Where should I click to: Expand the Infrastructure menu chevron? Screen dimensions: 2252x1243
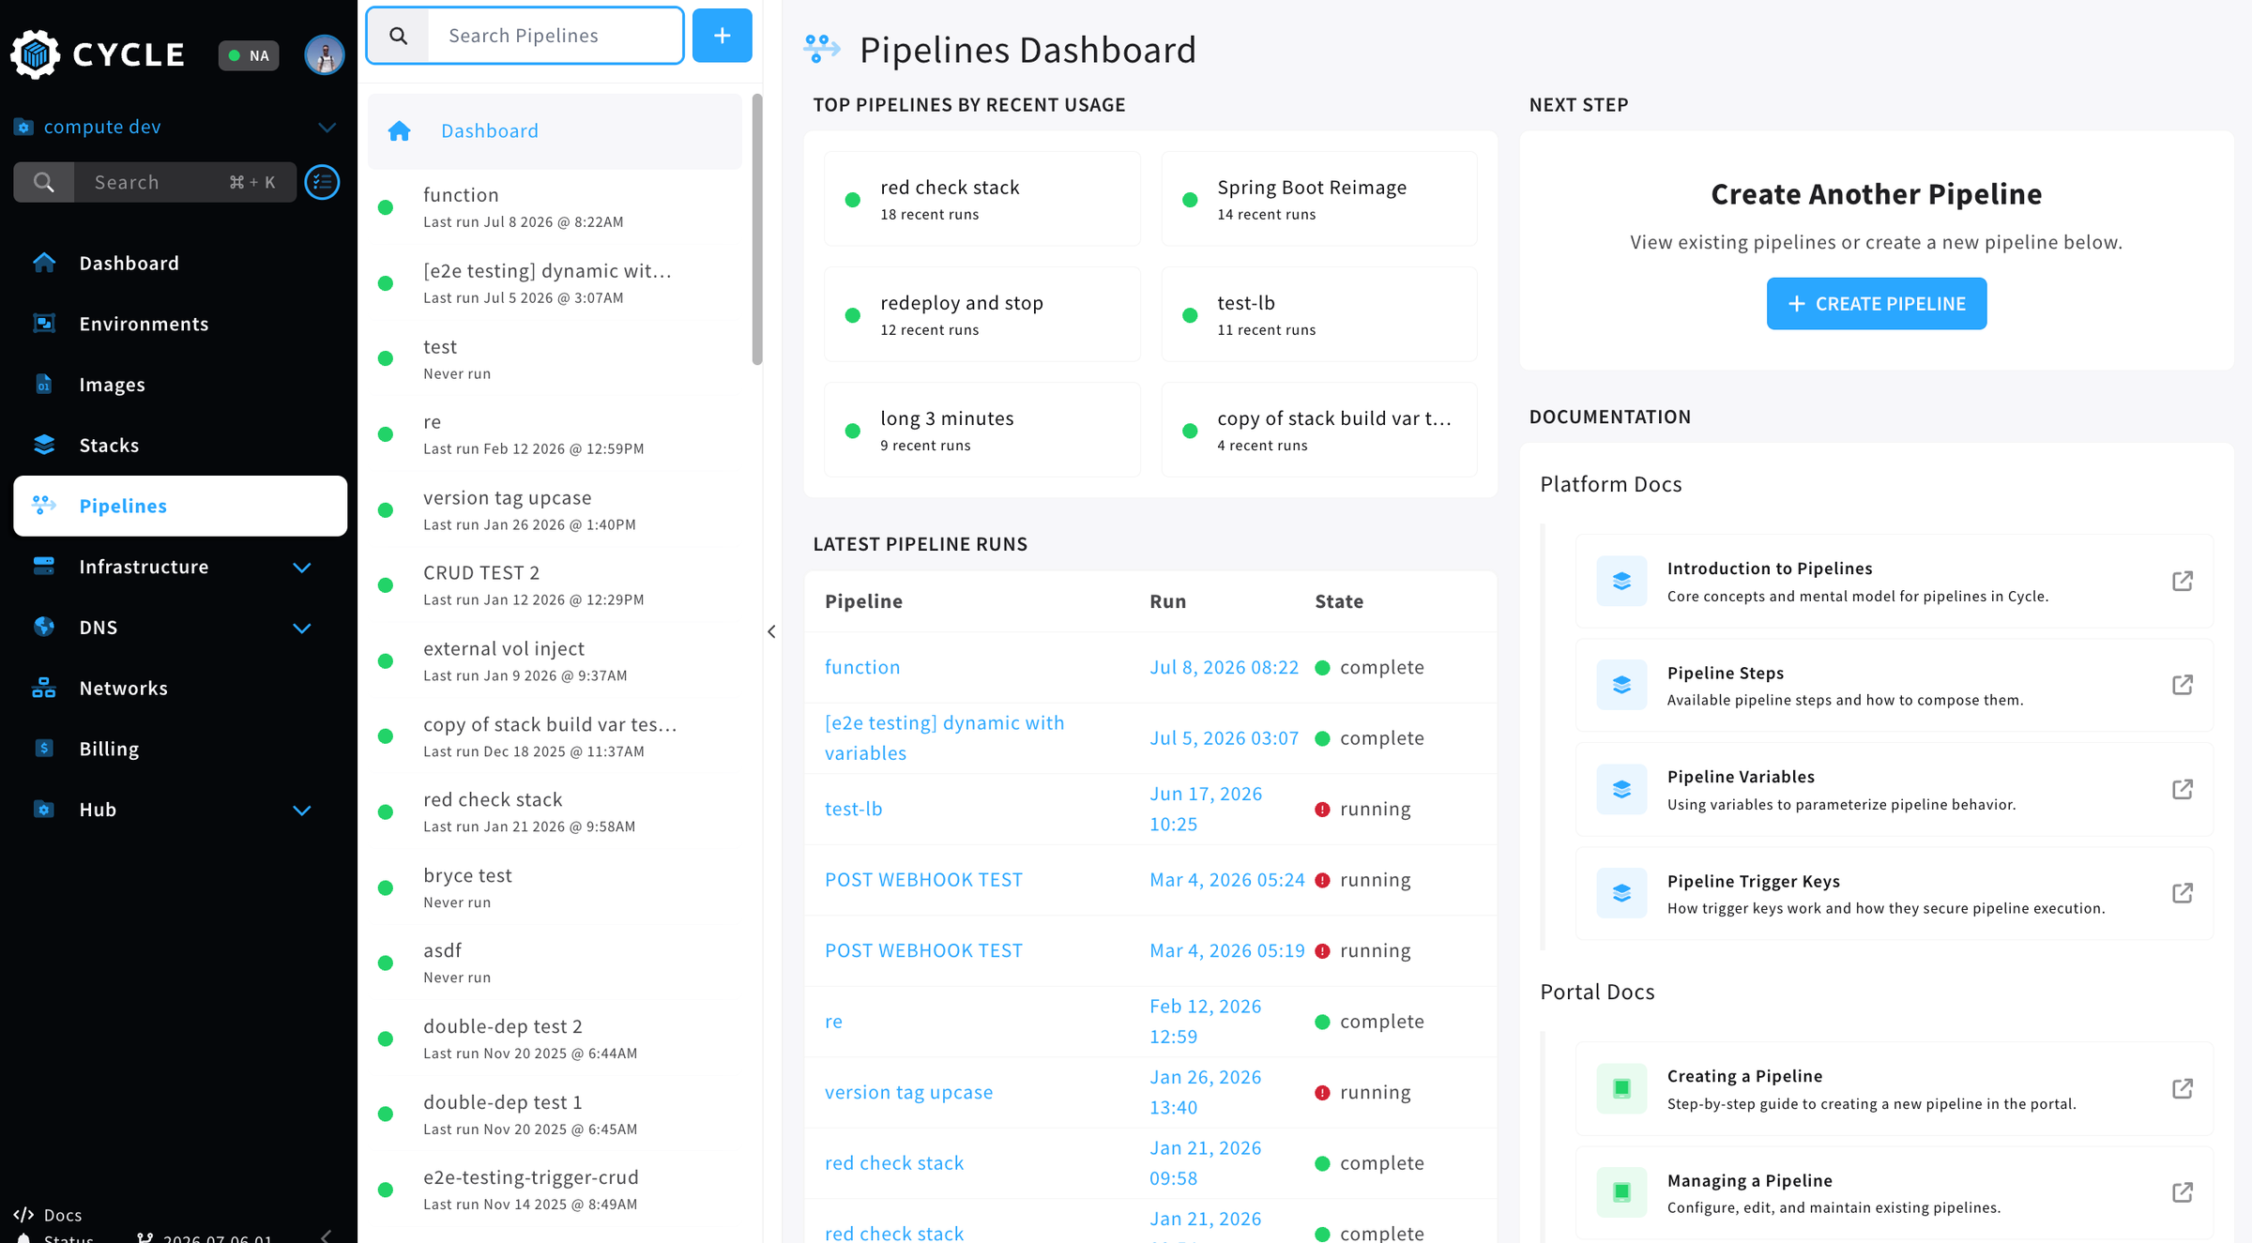301,567
